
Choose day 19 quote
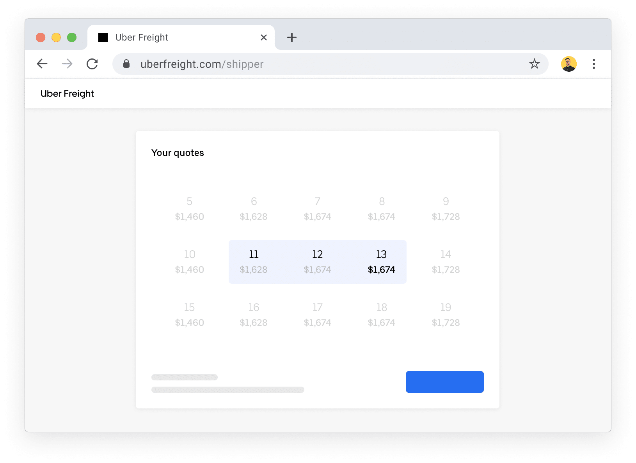click(446, 315)
